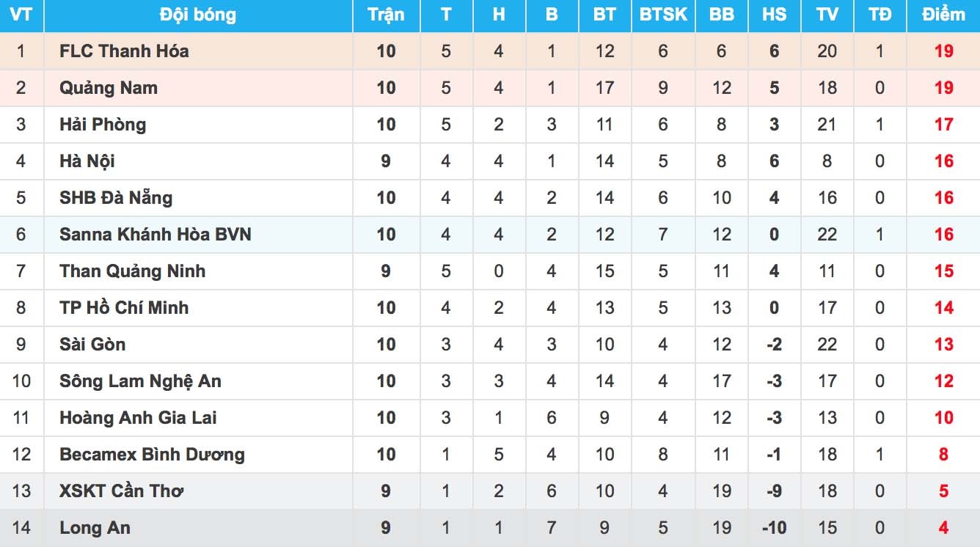Click the Điểm column header
This screenshot has height=547, width=980.
point(944,15)
